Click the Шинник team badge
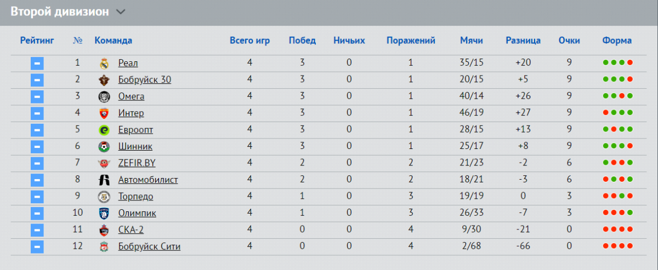Viewport: 658px width, 270px height. tap(104, 147)
